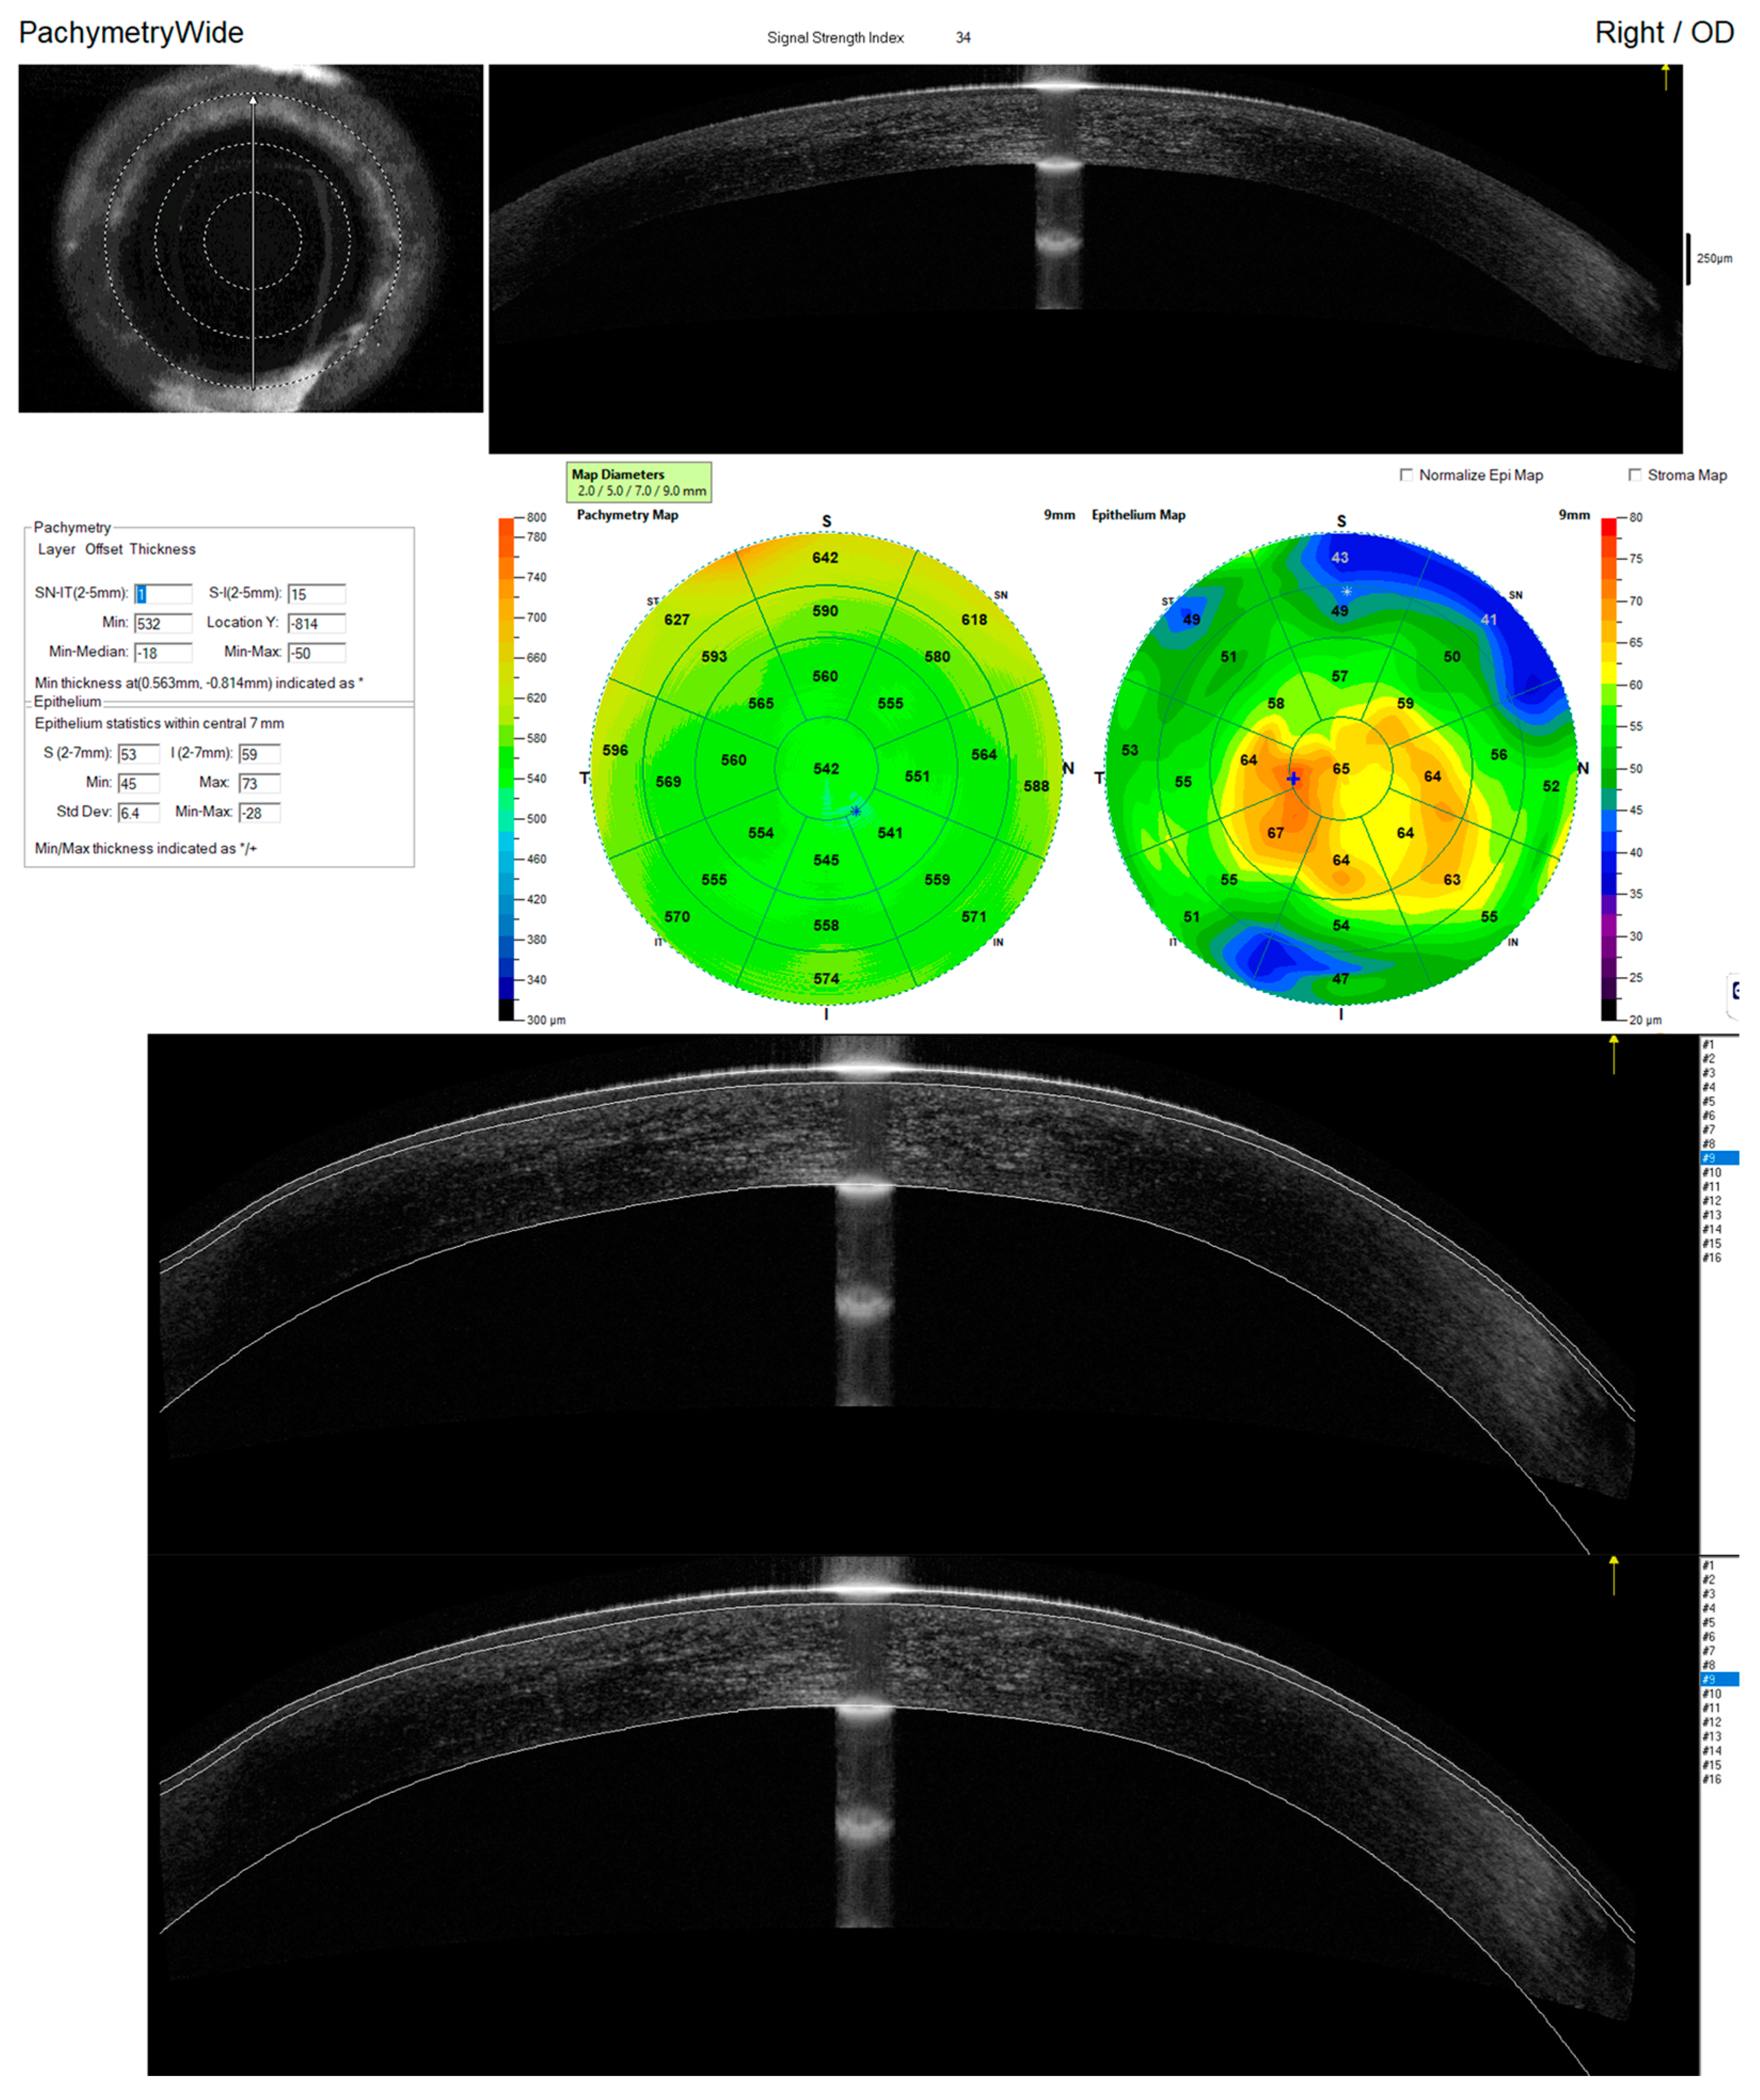The width and height of the screenshot is (1760, 2100).
Task: Click the yellow arrow on top cross-section scan
Action: pos(1665,76)
